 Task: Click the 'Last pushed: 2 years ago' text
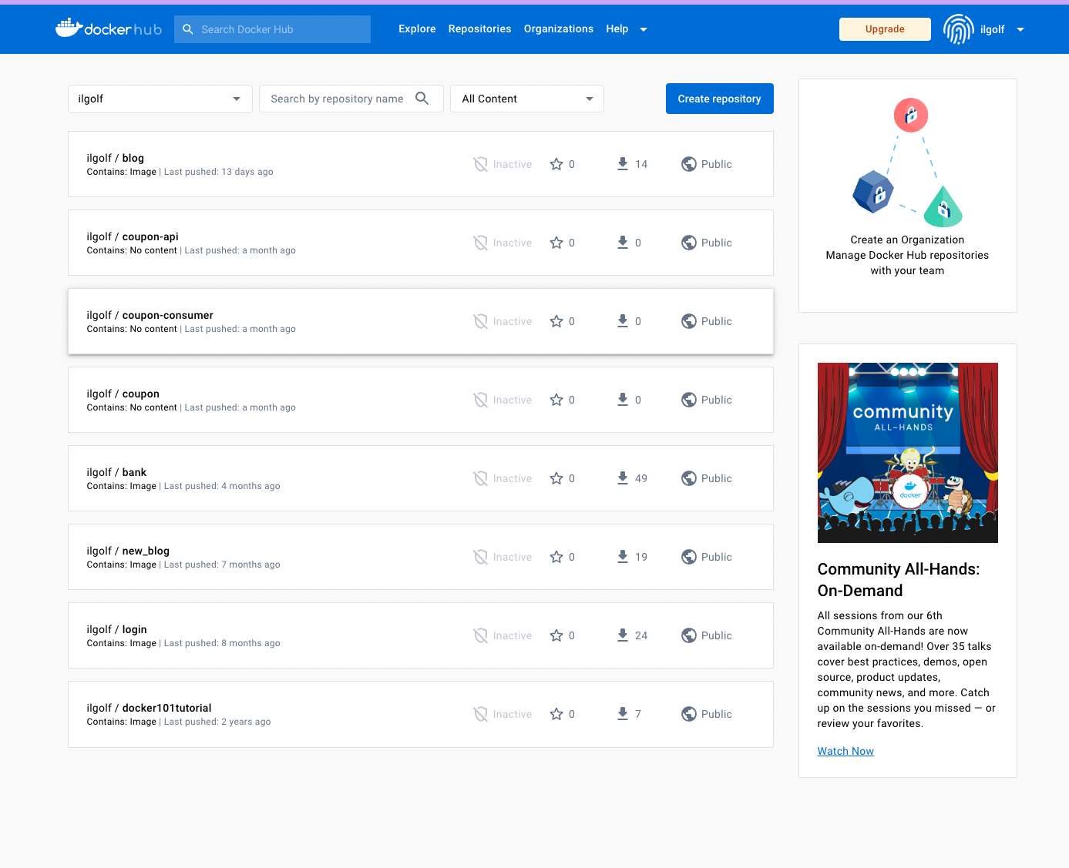pyautogui.click(x=217, y=722)
